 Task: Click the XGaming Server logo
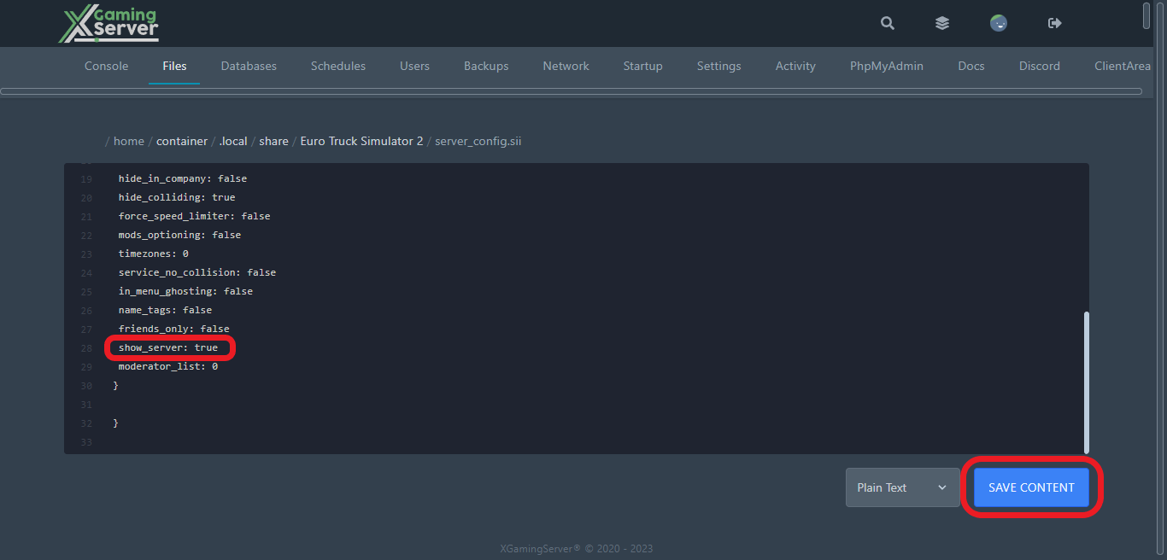108,25
